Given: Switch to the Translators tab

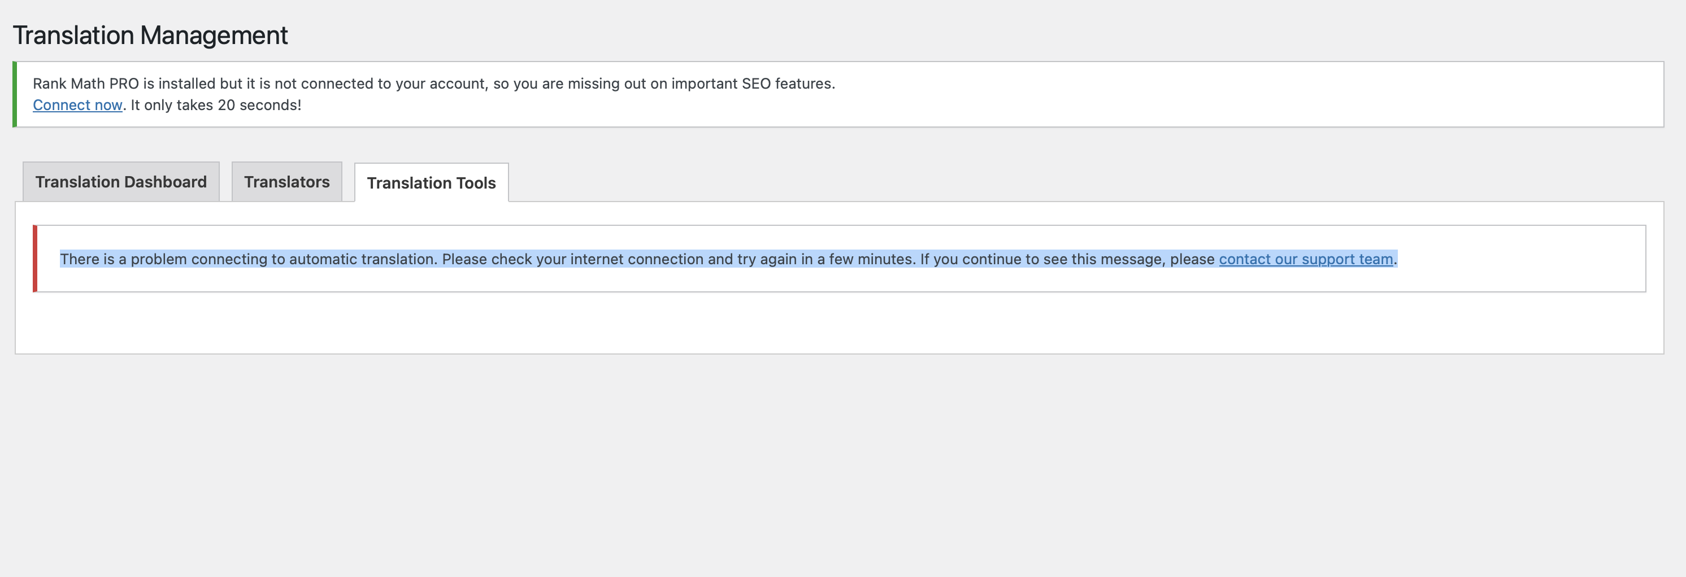Looking at the screenshot, I should [286, 182].
